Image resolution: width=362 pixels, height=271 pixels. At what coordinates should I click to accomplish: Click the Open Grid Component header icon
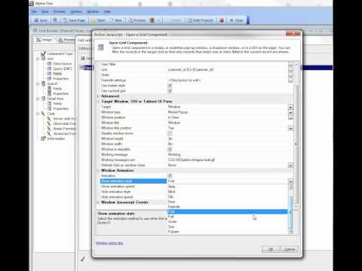[101, 47]
